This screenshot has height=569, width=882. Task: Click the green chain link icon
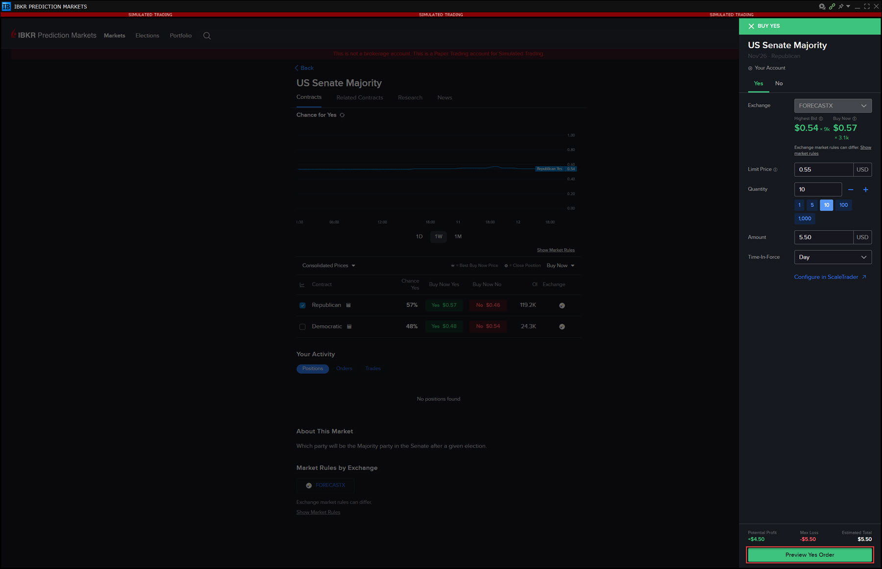click(832, 6)
